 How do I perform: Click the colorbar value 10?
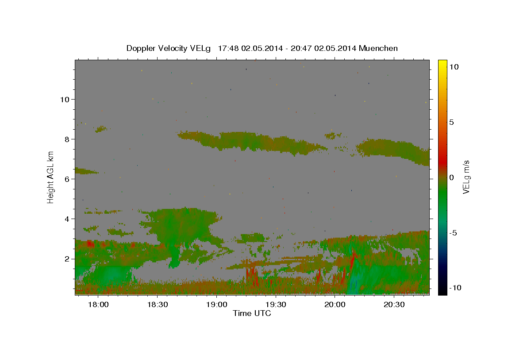click(454, 66)
